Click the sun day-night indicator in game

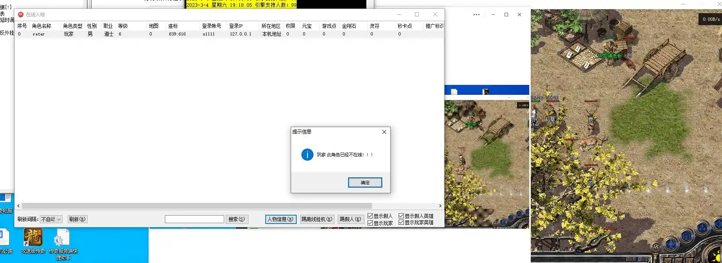[x=716, y=255]
